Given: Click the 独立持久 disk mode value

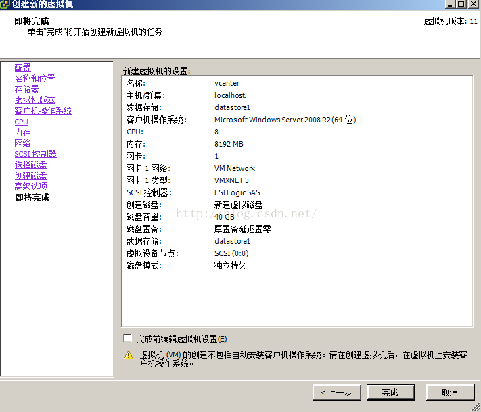Looking at the screenshot, I should coord(230,265).
